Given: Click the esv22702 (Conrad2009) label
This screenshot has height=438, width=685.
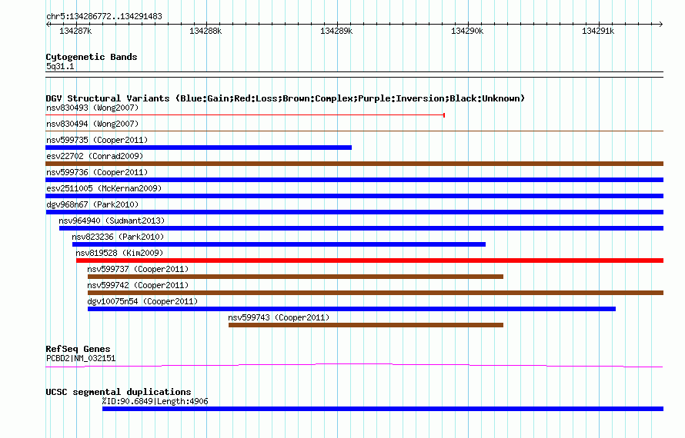Looking at the screenshot, I should tap(95, 156).
